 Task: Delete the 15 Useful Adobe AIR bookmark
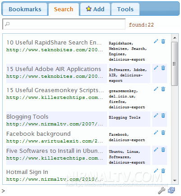click(x=163, y=68)
